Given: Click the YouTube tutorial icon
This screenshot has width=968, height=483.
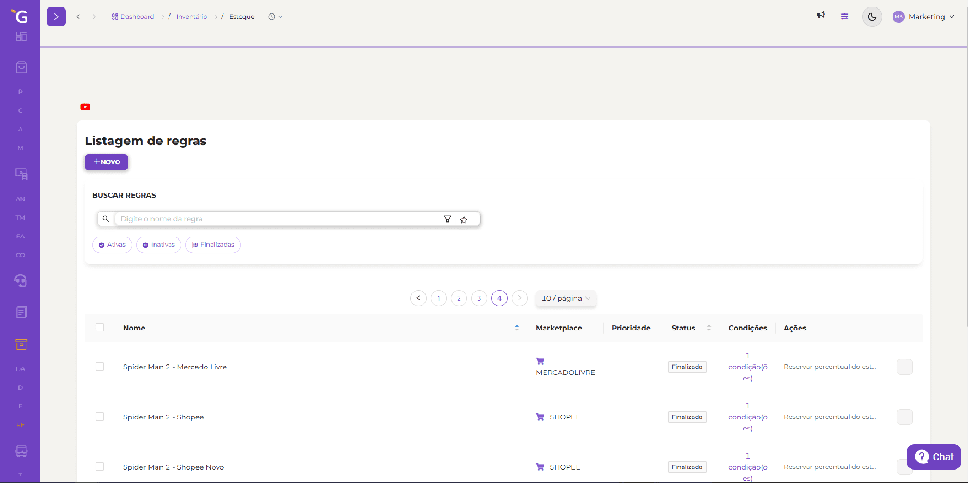Looking at the screenshot, I should (x=85, y=106).
